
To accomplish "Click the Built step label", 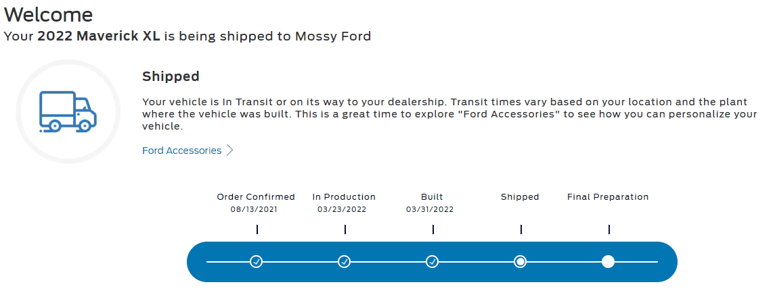I will pos(433,196).
